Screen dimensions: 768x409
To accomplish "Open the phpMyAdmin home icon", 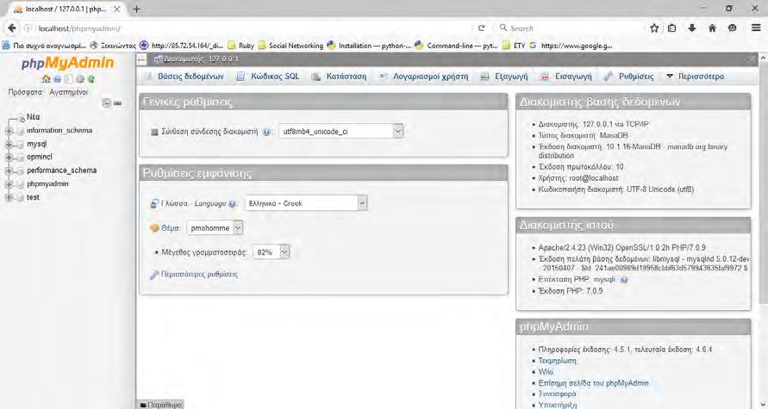I will pos(46,78).
